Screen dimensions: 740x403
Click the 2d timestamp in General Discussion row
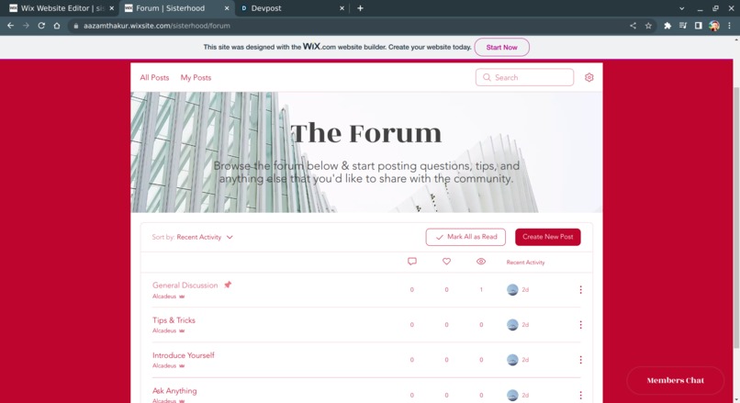coord(525,290)
